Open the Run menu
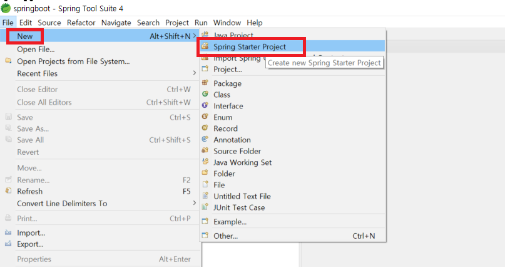Image resolution: width=505 pixels, height=267 pixels. coord(201,23)
